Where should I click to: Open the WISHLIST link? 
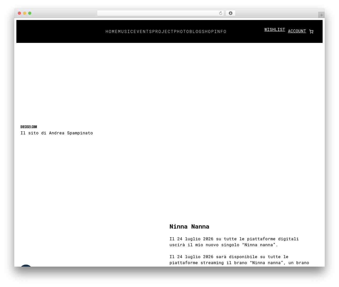(x=275, y=30)
